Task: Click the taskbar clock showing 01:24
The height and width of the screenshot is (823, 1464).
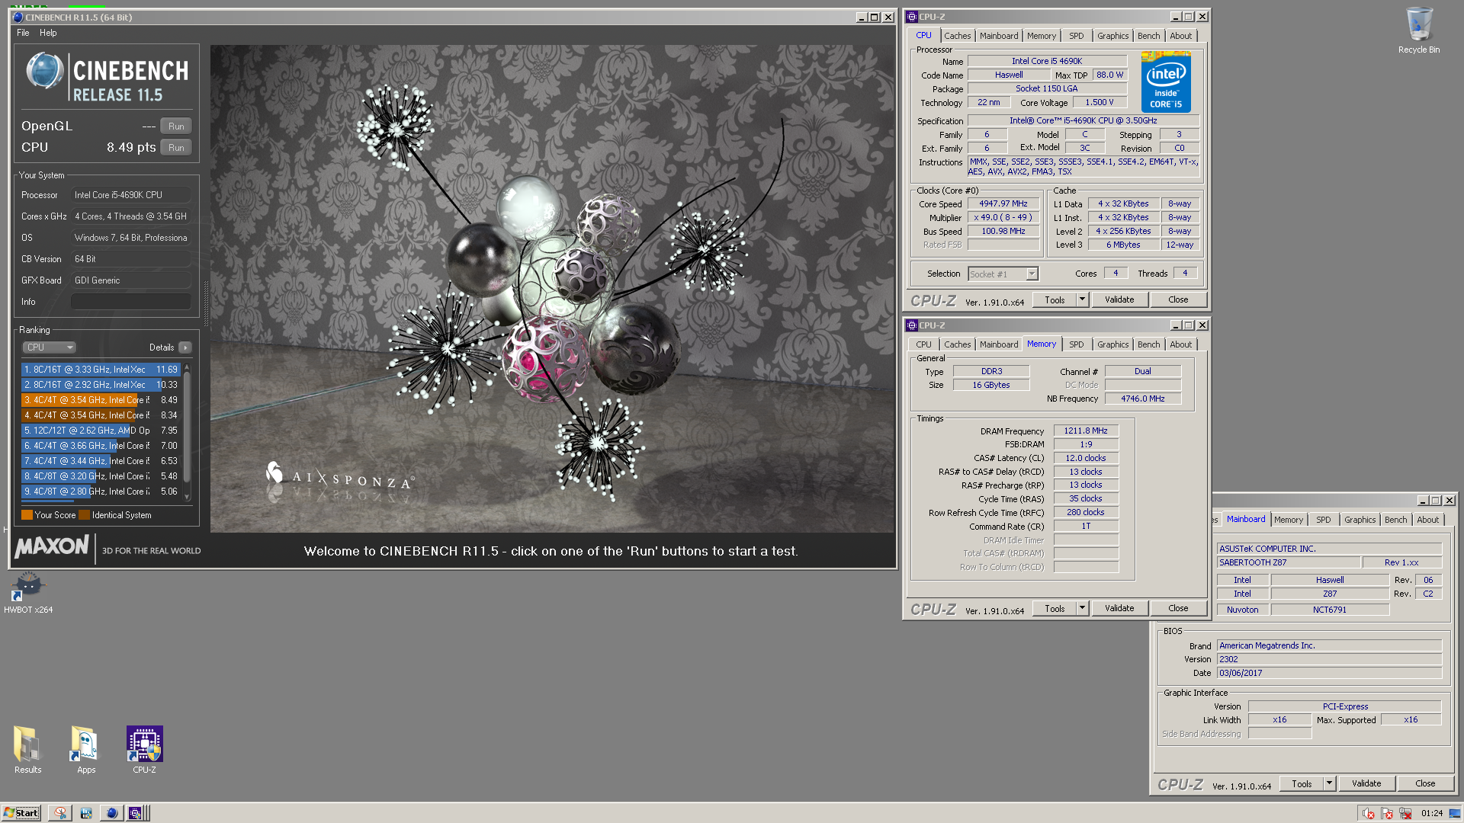Action: 1431,813
